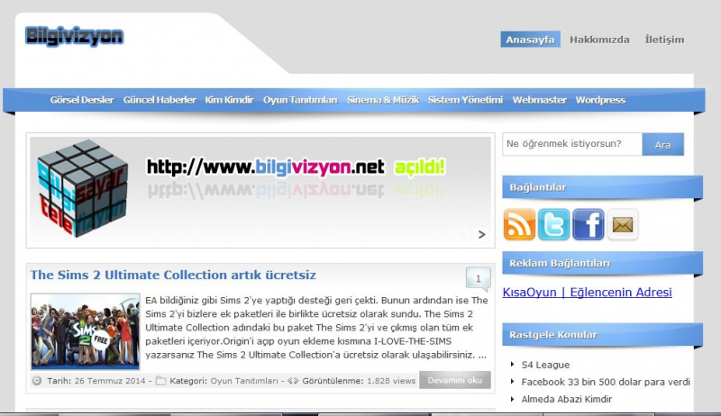Open the S4 League topic
Screen dimensions: 721x416
click(545, 365)
